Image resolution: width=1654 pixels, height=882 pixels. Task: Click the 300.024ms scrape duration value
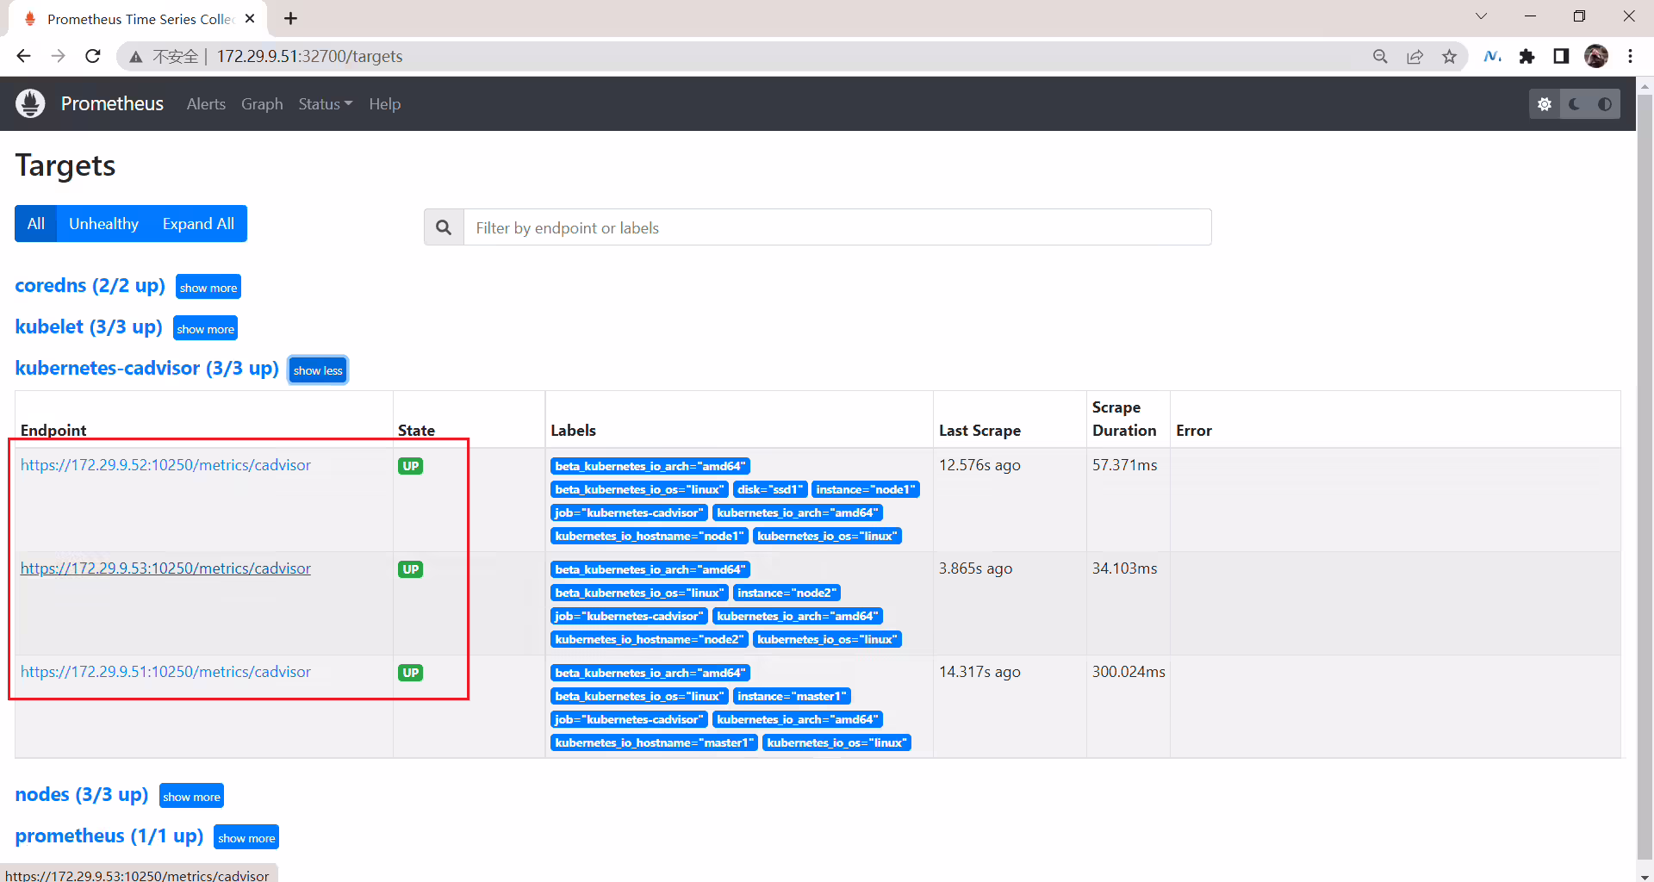click(1129, 672)
